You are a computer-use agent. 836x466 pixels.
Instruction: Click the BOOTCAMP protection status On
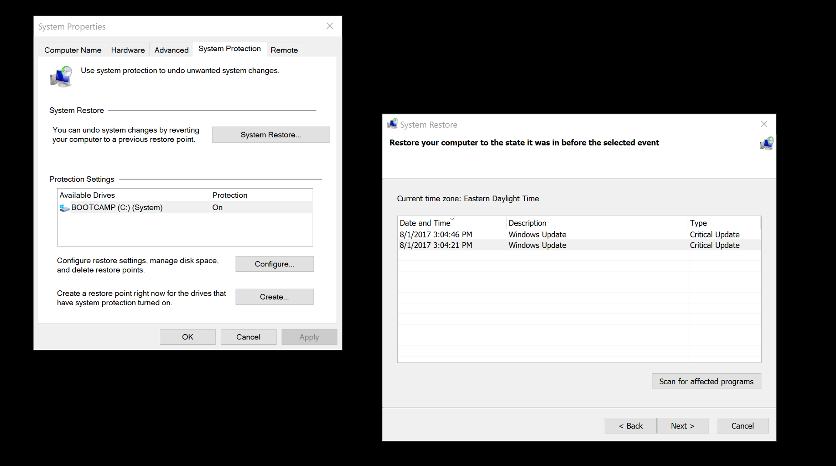(x=217, y=207)
